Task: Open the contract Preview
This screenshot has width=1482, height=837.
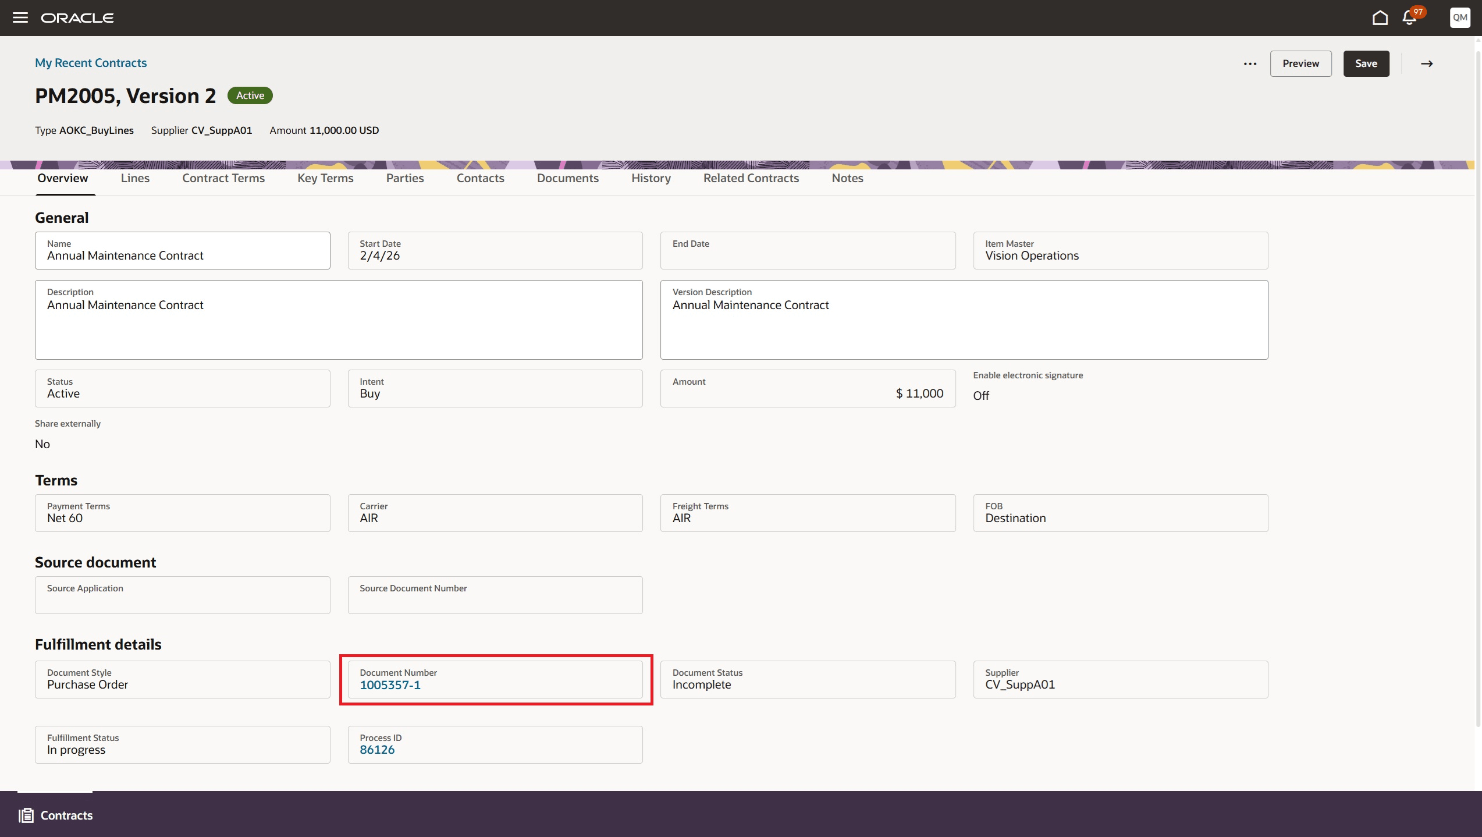Action: click(x=1300, y=63)
